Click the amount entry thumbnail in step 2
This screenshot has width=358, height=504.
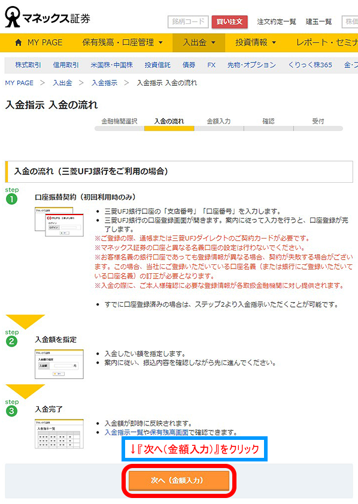pos(59,364)
